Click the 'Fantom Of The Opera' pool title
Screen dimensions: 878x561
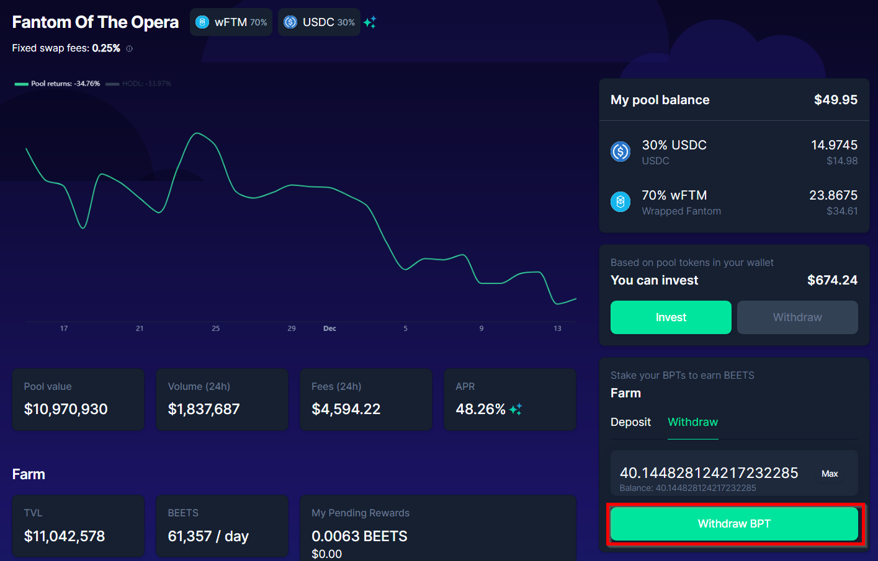96,22
